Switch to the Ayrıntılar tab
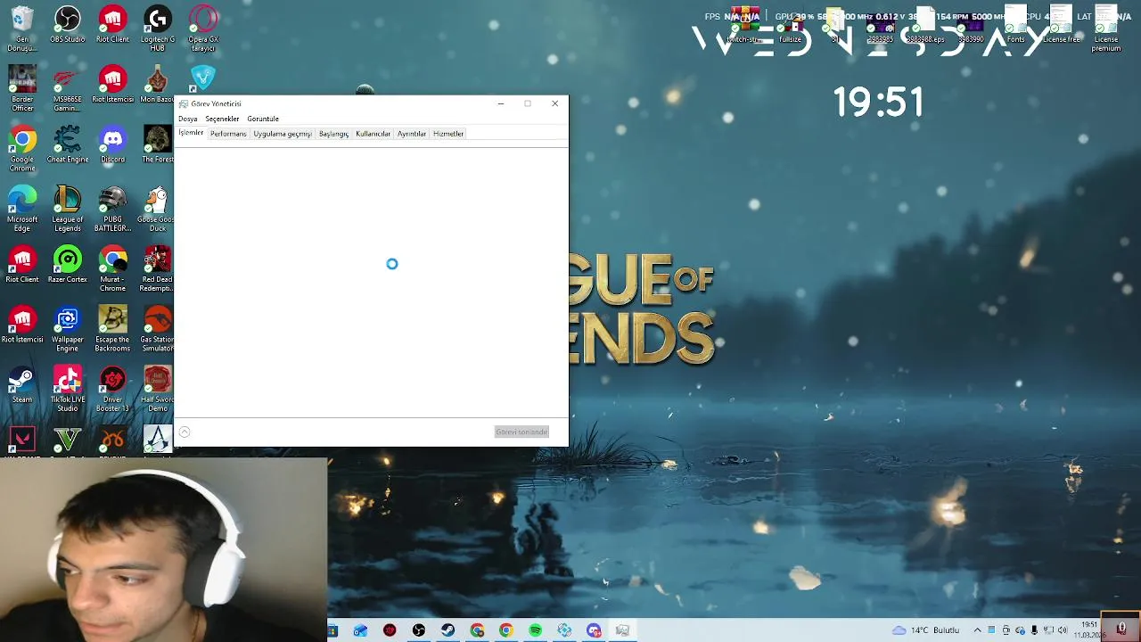Screen dimensions: 1141x642 pyautogui.click(x=411, y=134)
